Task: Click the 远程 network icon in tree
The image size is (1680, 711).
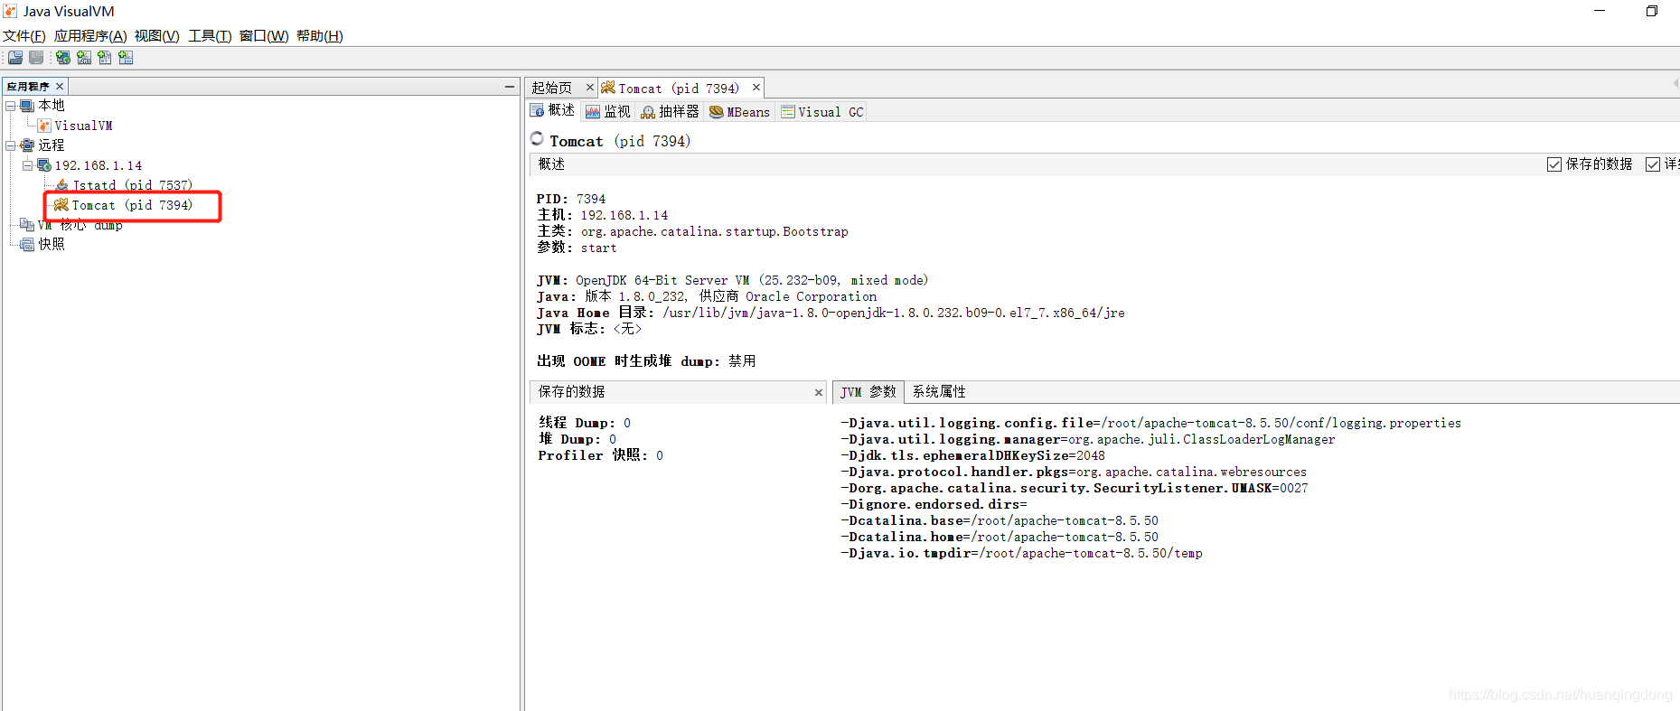Action: point(27,145)
